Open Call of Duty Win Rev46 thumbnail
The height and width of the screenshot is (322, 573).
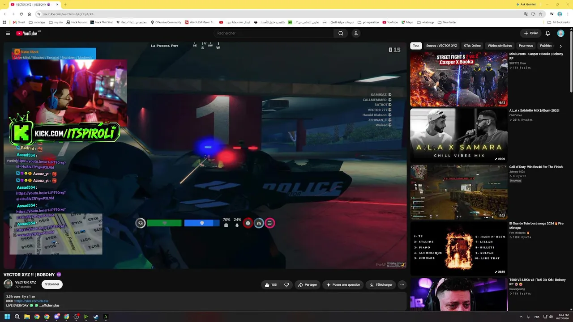point(459,192)
